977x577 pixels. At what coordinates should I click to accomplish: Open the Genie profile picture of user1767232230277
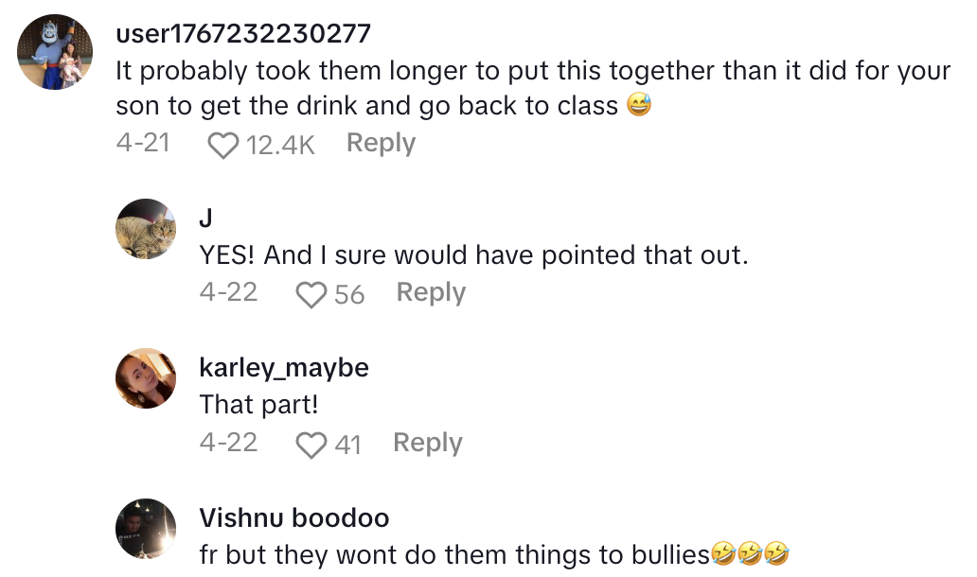[56, 52]
